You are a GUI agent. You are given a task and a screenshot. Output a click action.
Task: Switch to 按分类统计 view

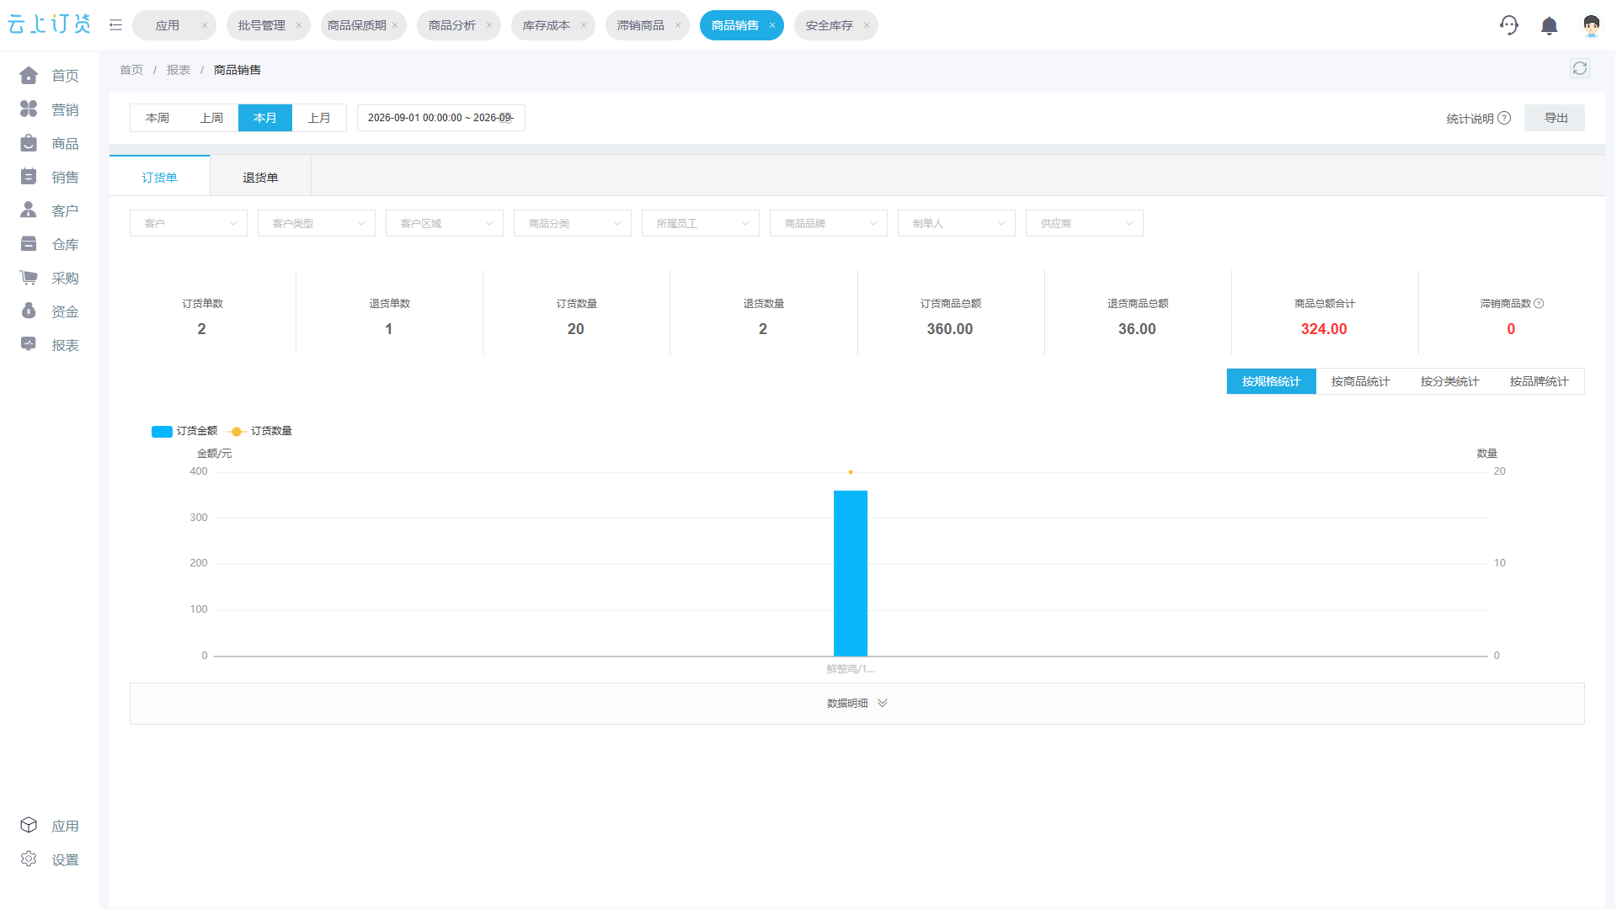[x=1449, y=381]
